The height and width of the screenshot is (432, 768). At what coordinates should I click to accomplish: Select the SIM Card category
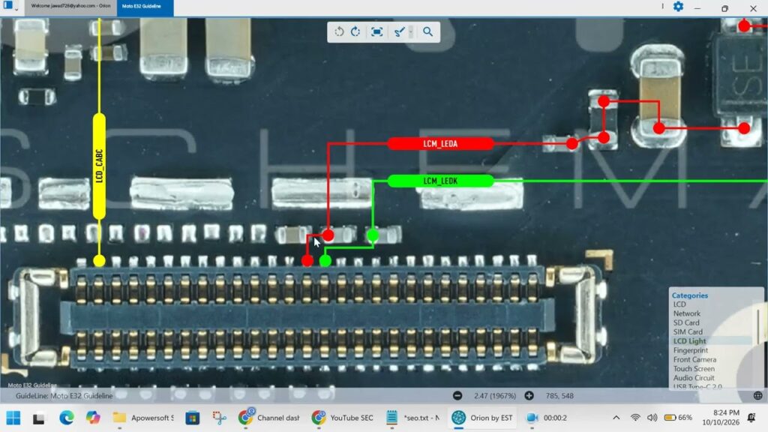pyautogui.click(x=688, y=332)
